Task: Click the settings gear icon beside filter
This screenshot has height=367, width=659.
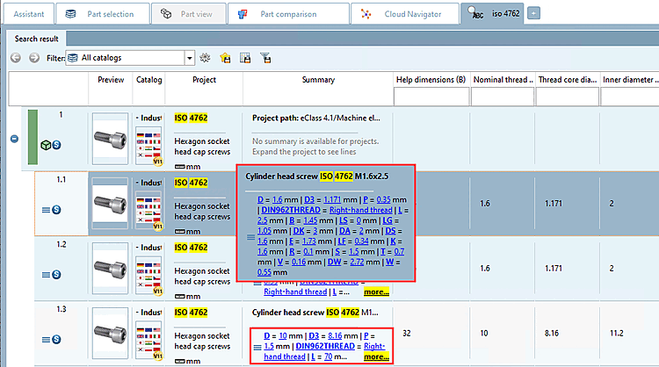Action: coord(205,58)
